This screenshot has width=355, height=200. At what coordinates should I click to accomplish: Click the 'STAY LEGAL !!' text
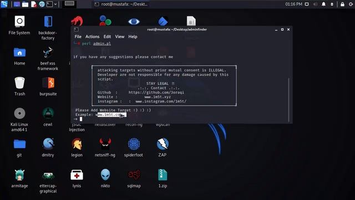tap(160, 83)
